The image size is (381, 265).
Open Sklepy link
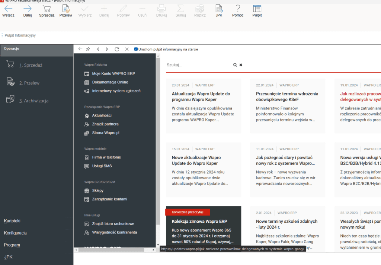[98, 190]
